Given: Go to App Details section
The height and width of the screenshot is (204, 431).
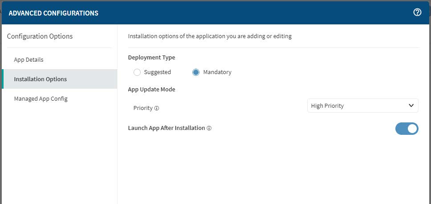Looking at the screenshot, I should (28, 59).
